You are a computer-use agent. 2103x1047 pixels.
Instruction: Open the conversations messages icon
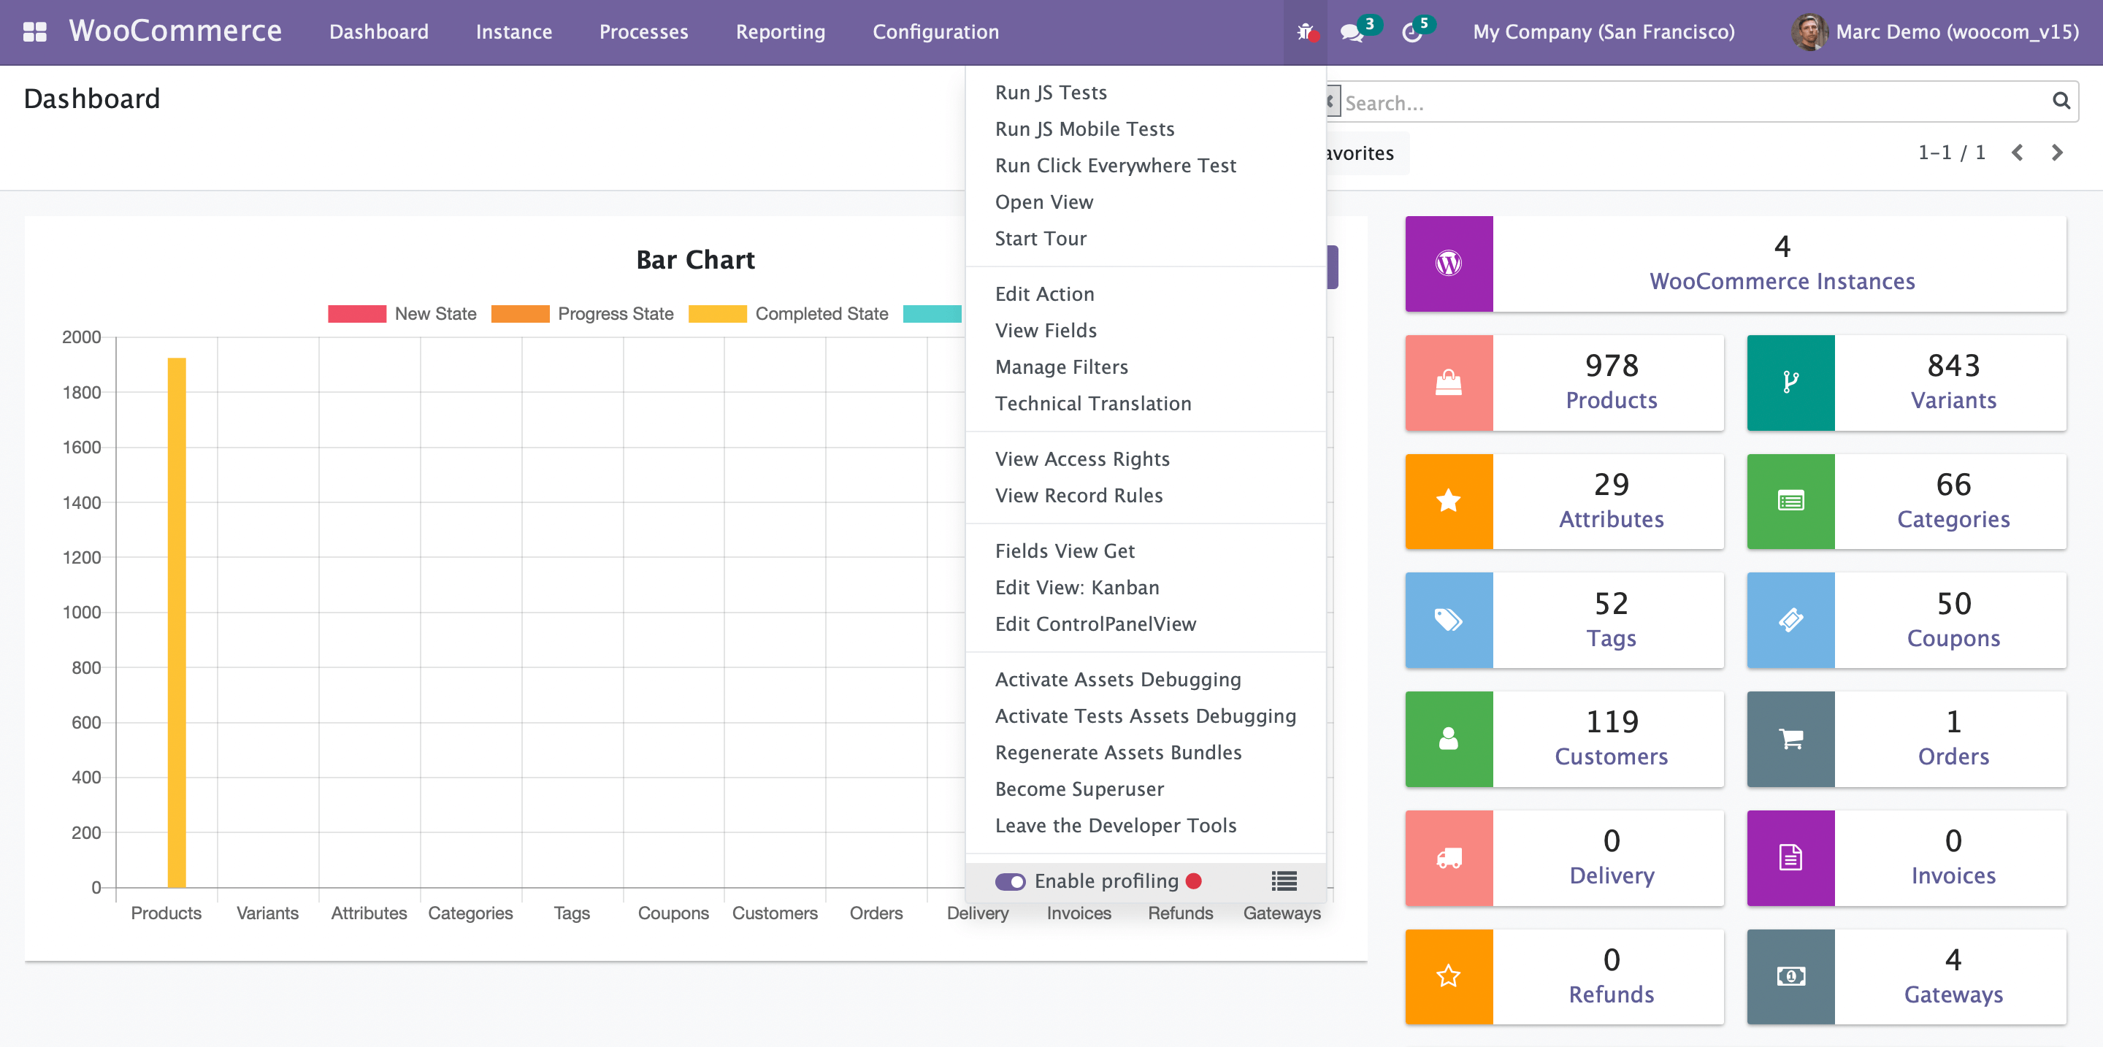(x=1352, y=33)
